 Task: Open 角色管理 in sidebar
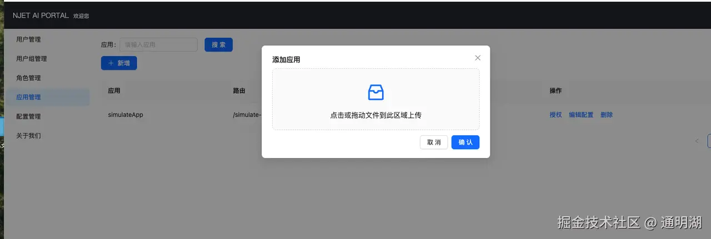click(28, 78)
